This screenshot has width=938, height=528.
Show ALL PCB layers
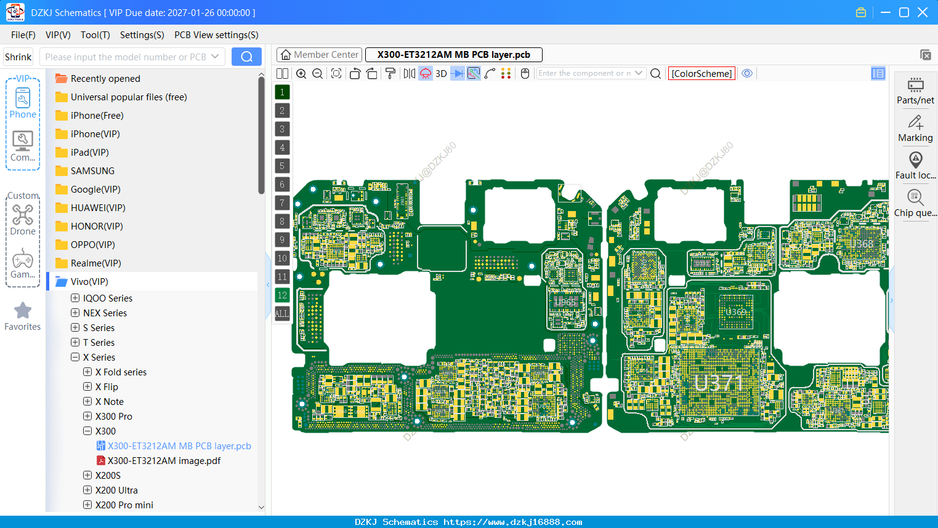282,313
